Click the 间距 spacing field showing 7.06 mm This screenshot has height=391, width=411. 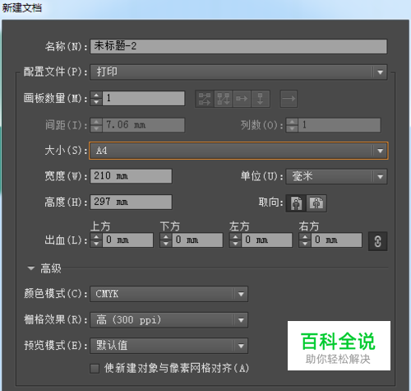click(144, 125)
